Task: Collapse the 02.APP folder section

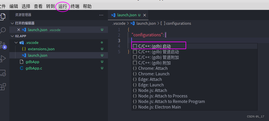Action: (x=12, y=36)
